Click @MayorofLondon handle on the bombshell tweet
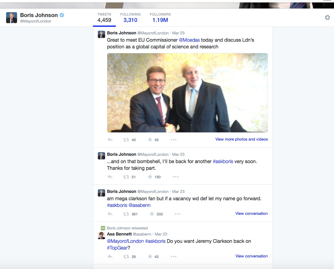 [153, 154]
